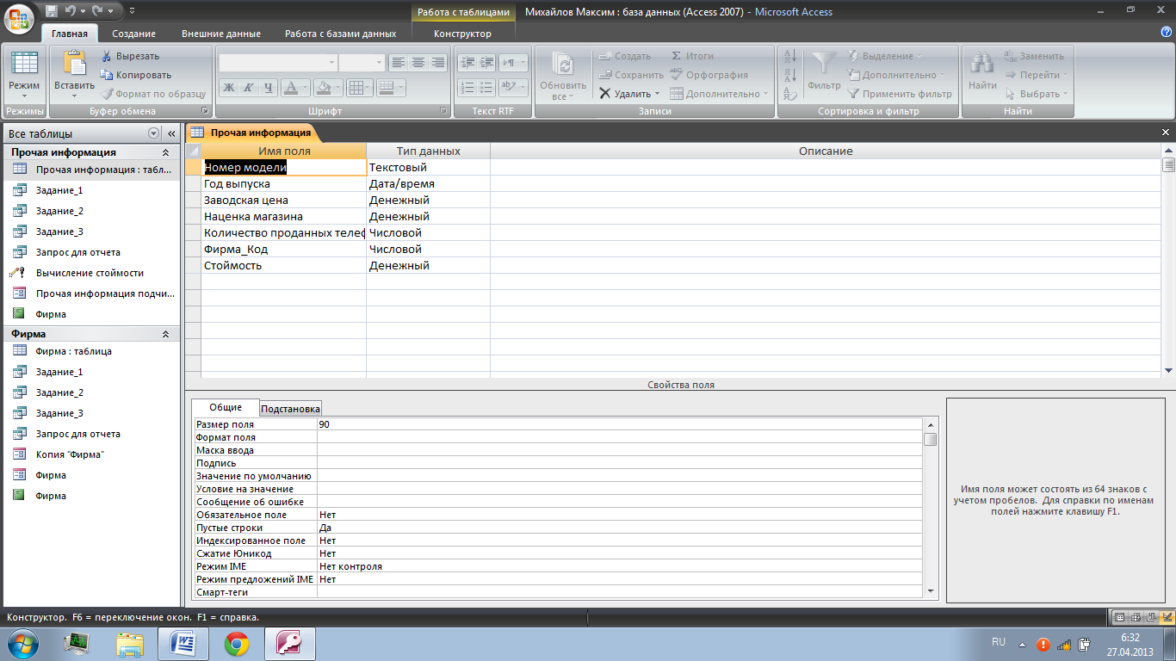Open the Удалить dropdown arrow
The width and height of the screenshot is (1176, 661).
click(657, 94)
